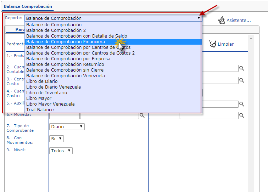Pick Balance de Comprobación Resumido
The width and height of the screenshot is (268, 192).
(x=65, y=64)
